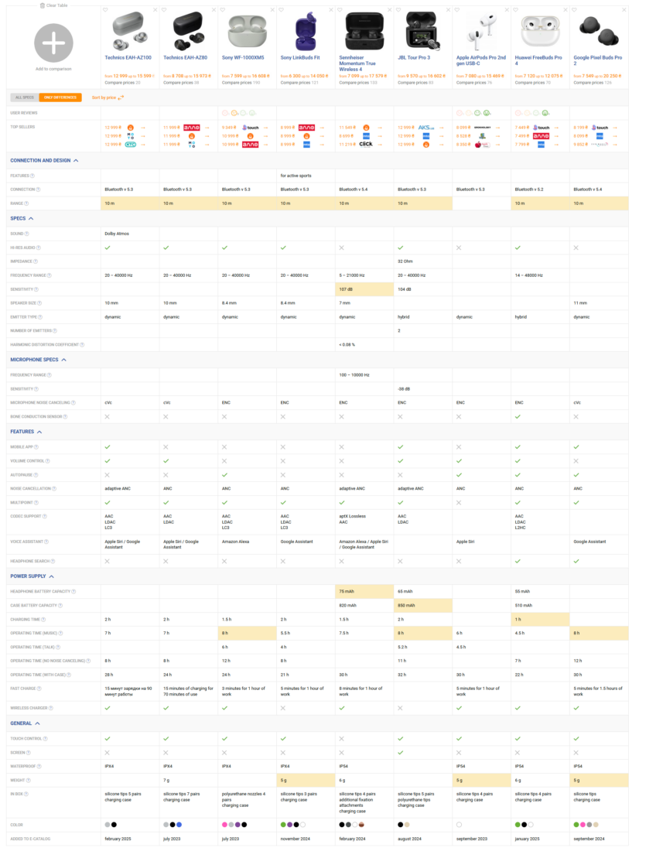This screenshot has height=851, width=646.
Task: Open the Apple AirPods Pro product image
Action: pos(481,32)
